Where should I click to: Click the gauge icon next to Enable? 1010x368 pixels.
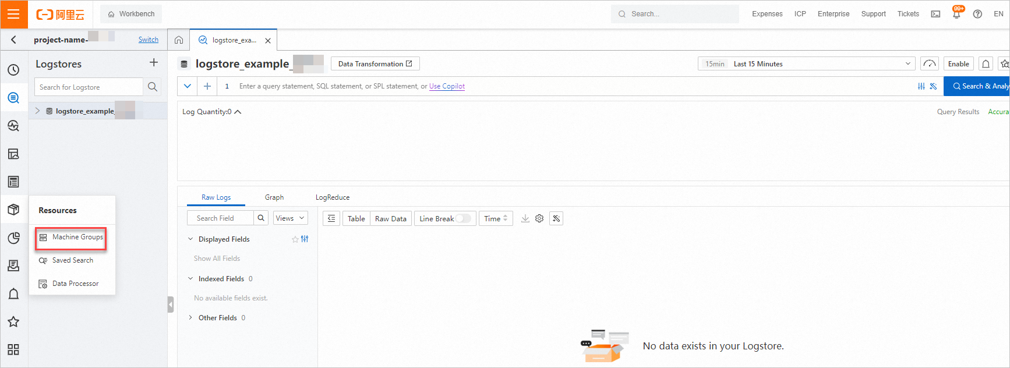[930, 64]
